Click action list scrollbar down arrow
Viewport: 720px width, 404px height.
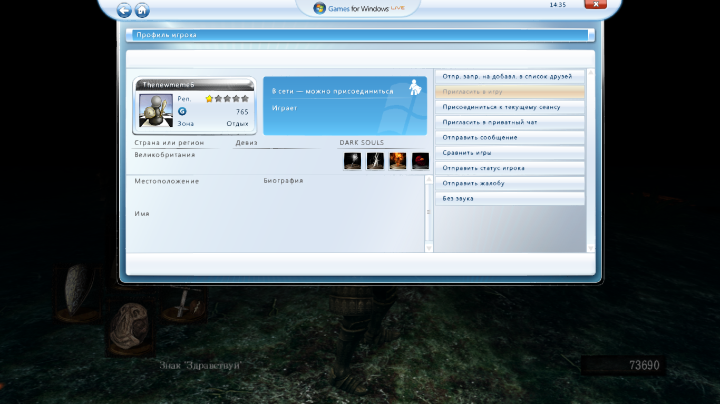pos(590,248)
